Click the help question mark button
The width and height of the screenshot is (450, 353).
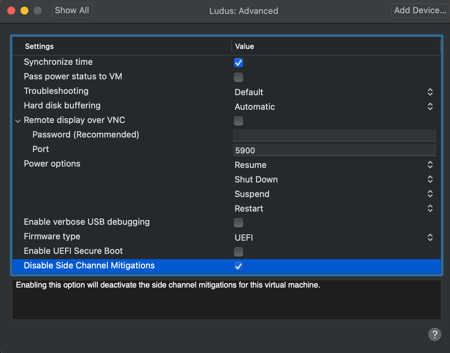(434, 334)
